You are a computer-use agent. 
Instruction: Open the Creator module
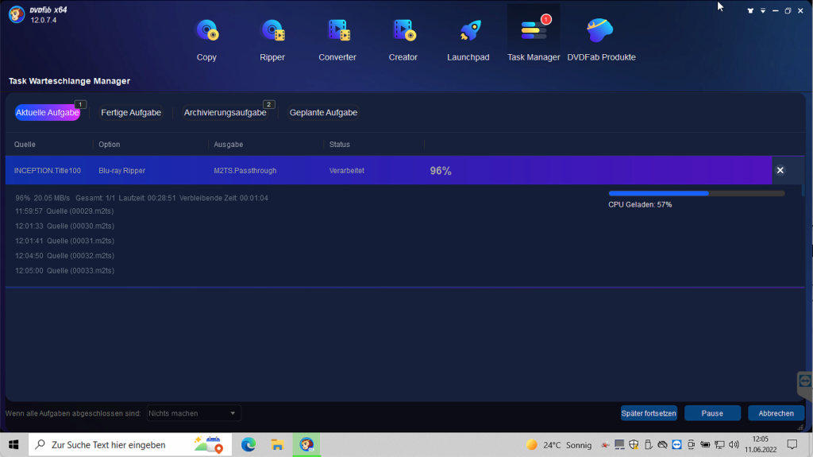coord(403,40)
